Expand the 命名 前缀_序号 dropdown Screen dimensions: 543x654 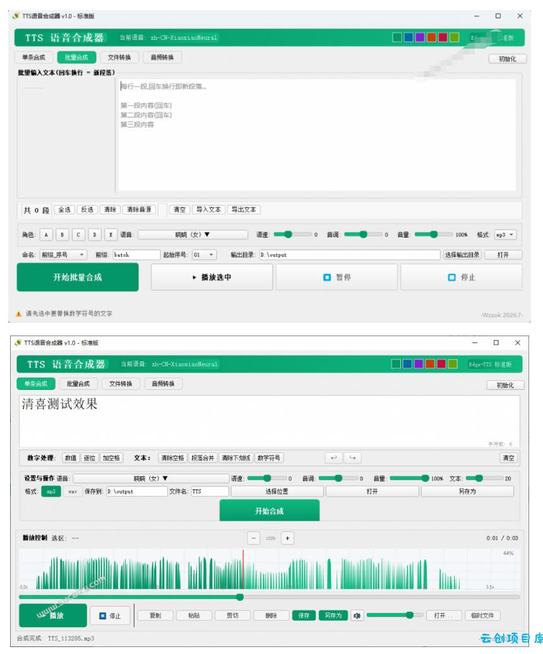click(x=63, y=255)
